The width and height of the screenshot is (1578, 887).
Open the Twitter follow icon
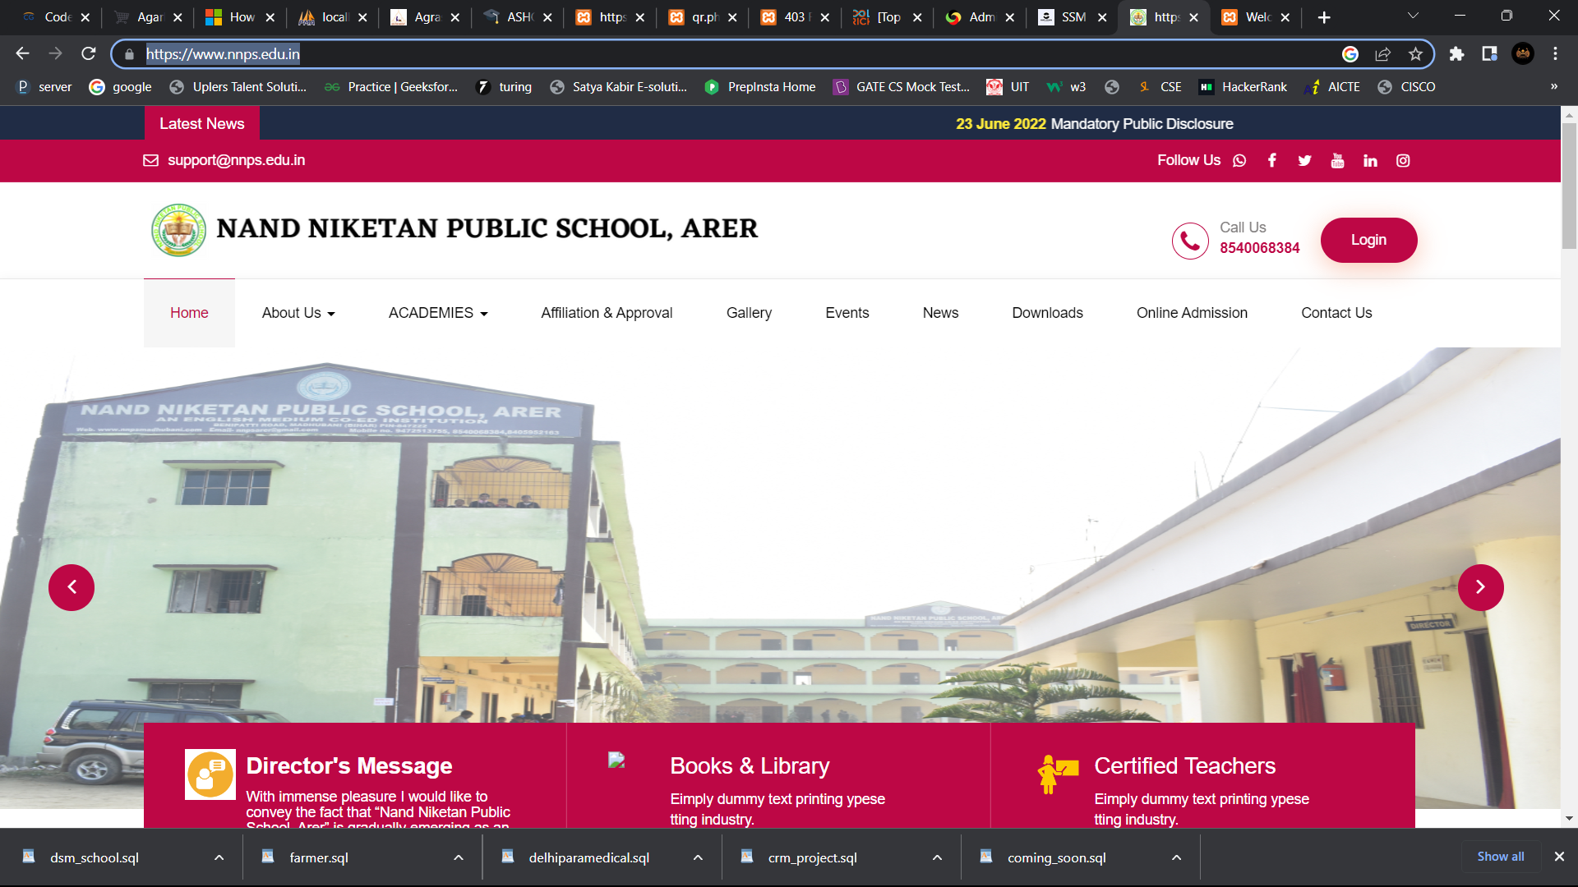pyautogui.click(x=1304, y=161)
